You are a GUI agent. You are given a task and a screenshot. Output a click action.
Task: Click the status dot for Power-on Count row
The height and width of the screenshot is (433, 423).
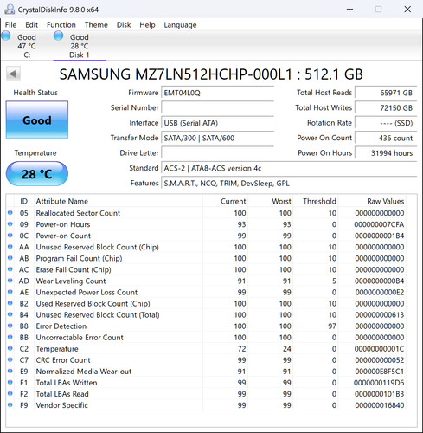click(x=10, y=236)
